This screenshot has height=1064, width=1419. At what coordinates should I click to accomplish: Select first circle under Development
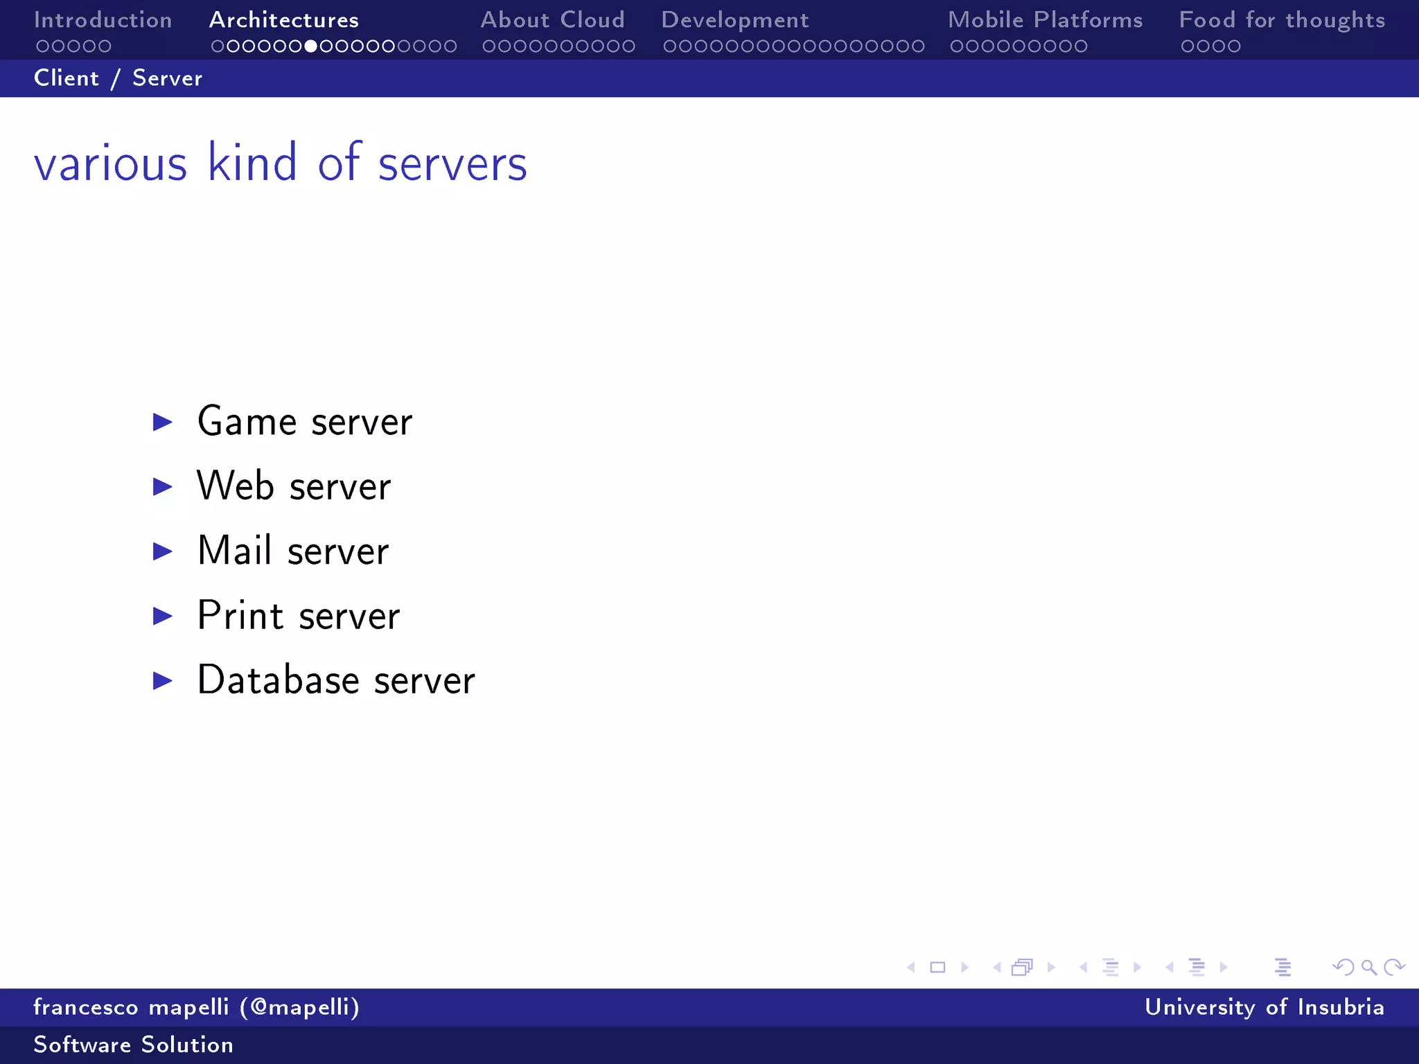(670, 46)
